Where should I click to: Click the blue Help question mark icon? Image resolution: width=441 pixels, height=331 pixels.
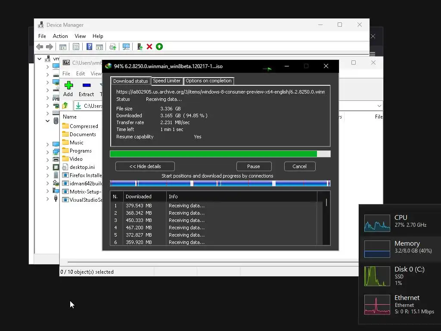89,47
